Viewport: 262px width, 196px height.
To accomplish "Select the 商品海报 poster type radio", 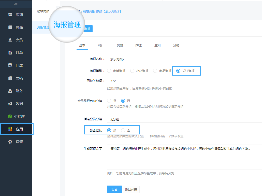I will [x=155, y=71].
